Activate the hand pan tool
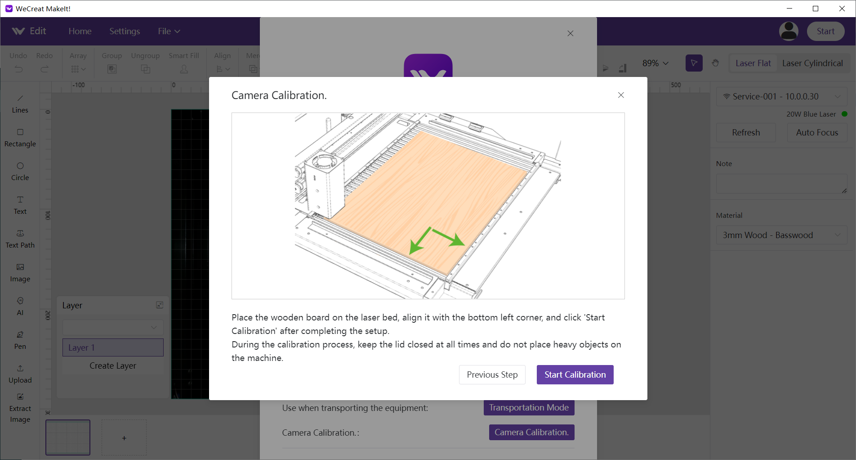856x460 pixels. point(715,63)
